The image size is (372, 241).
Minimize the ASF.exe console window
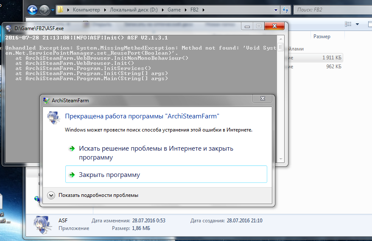tap(247, 26)
